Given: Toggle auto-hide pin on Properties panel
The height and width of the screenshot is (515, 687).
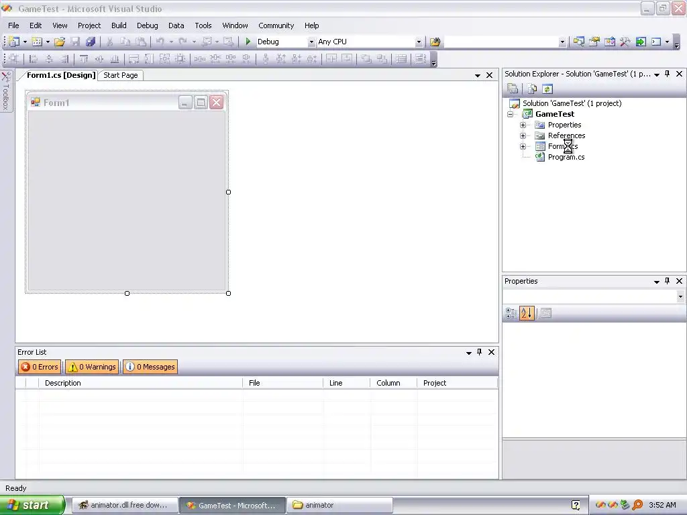Looking at the screenshot, I should click(x=668, y=281).
